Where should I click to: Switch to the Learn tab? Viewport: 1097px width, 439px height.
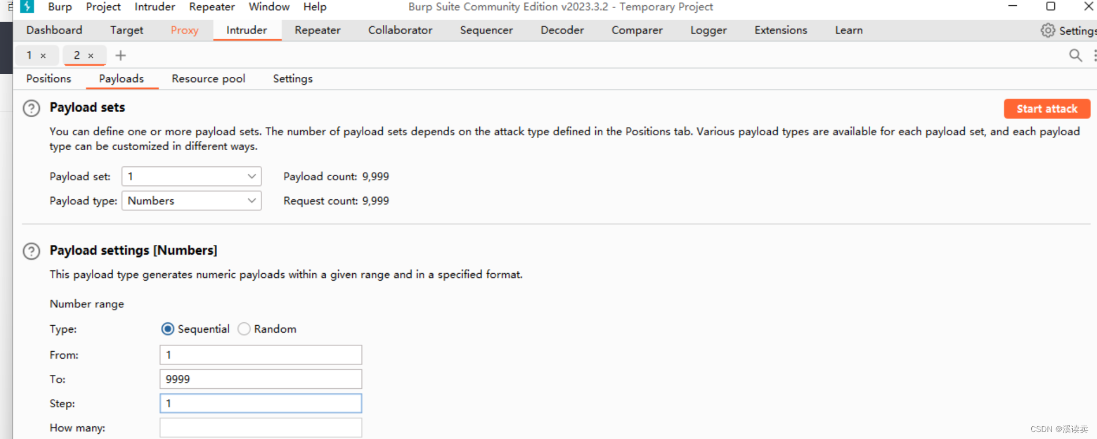point(849,30)
